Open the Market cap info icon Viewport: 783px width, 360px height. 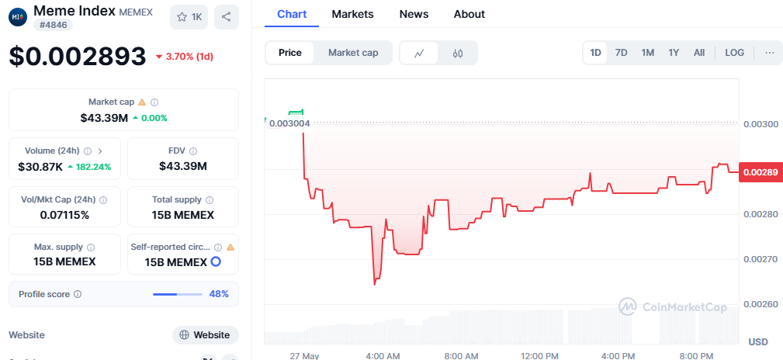click(154, 102)
